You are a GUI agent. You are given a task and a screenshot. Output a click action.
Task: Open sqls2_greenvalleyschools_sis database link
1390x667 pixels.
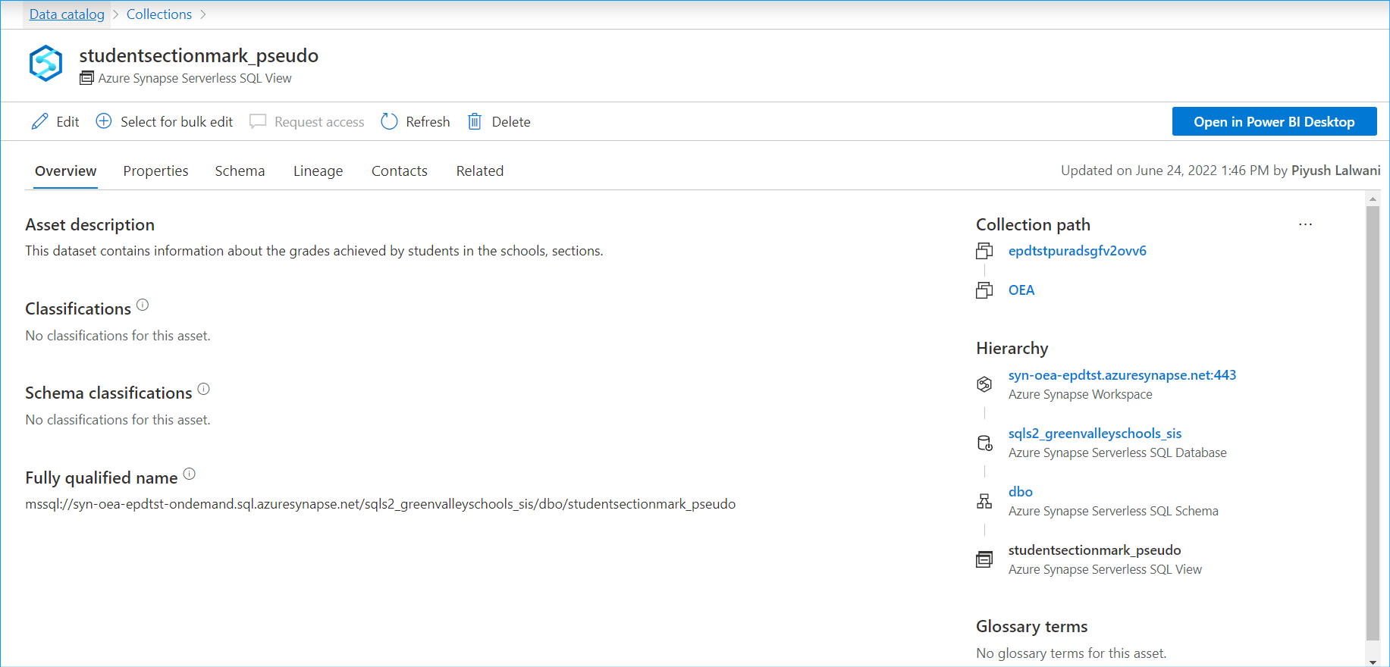[1095, 434]
